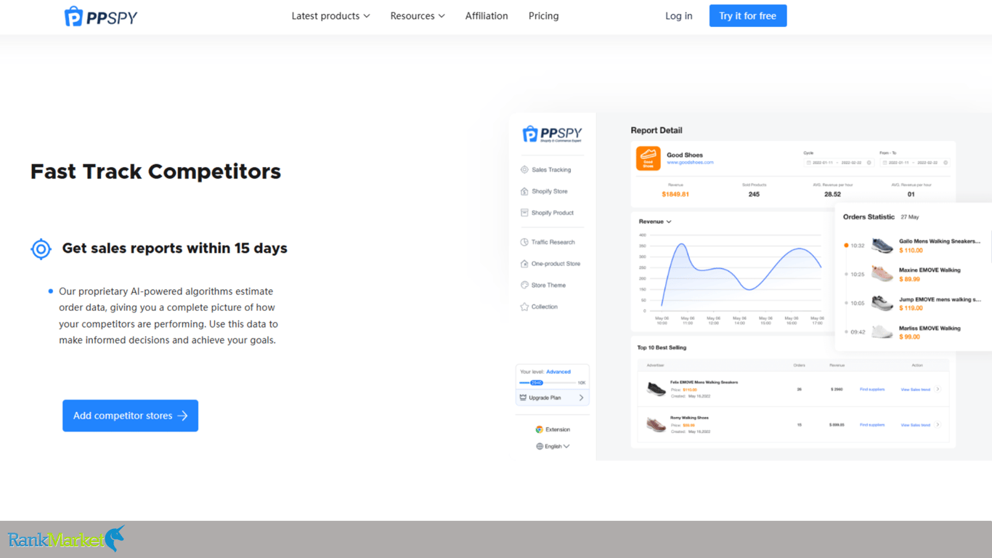Click the Orders Statistic title
This screenshot has width=992, height=558.
click(869, 217)
